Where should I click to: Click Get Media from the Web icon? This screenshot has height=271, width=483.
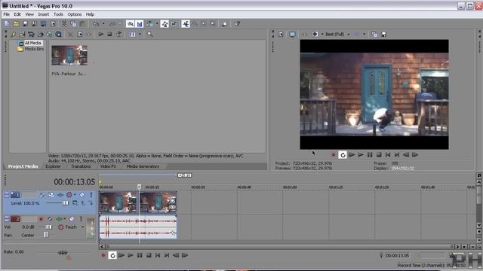tap(58, 34)
